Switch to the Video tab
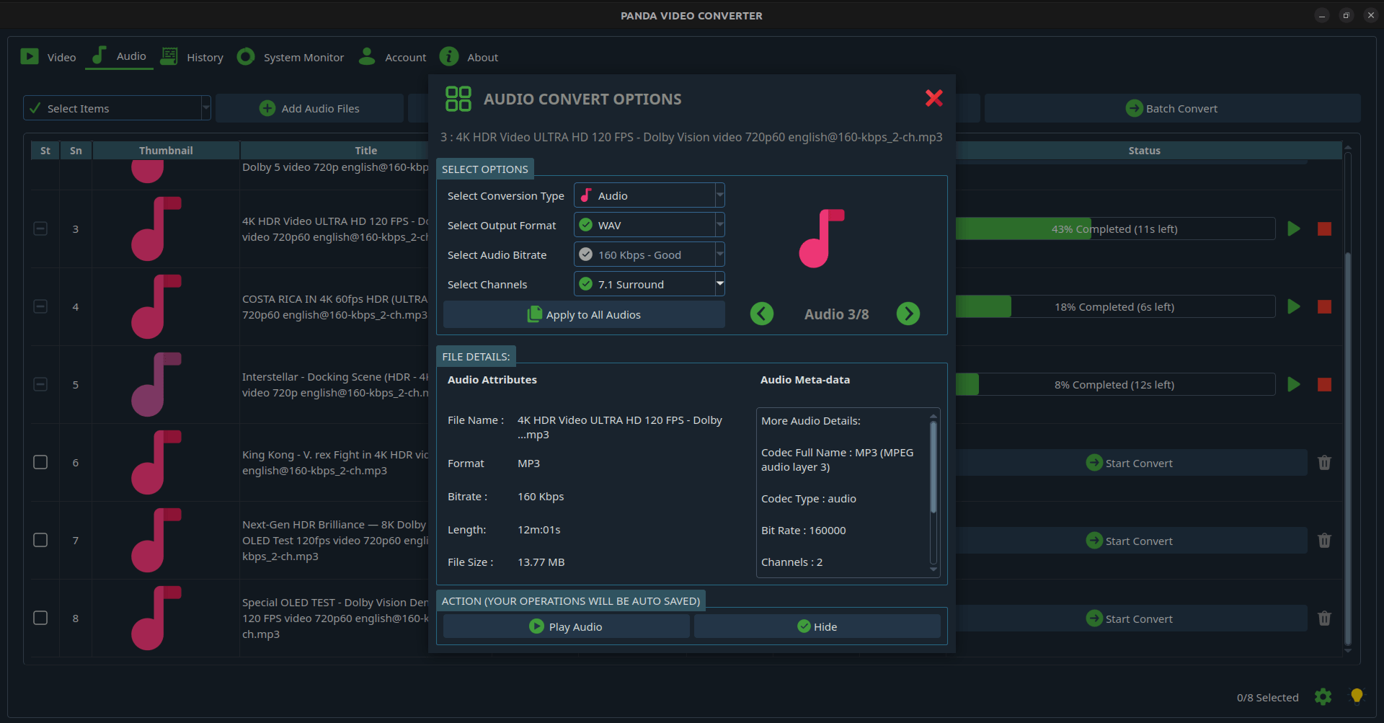Viewport: 1384px width, 723px height. [48, 57]
